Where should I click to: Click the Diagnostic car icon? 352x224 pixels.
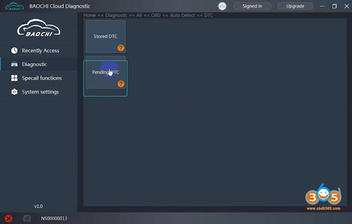pos(14,65)
